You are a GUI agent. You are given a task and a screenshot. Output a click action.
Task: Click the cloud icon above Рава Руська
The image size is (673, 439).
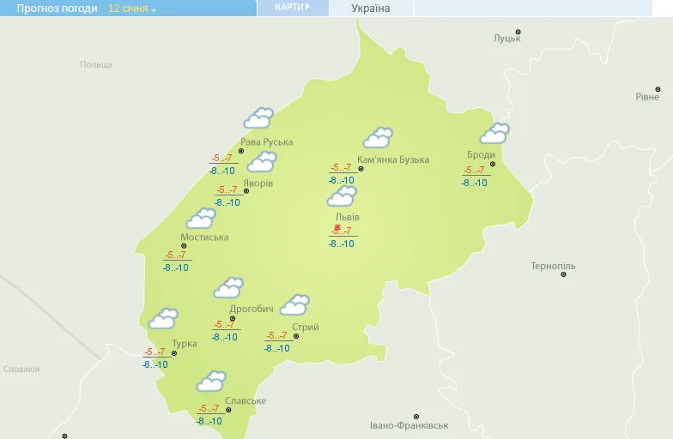(258, 117)
